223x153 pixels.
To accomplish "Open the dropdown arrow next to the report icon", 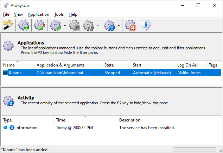I will click(x=119, y=26).
